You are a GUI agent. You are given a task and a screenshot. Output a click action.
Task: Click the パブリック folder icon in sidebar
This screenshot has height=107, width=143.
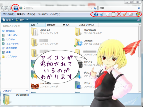point(3,56)
